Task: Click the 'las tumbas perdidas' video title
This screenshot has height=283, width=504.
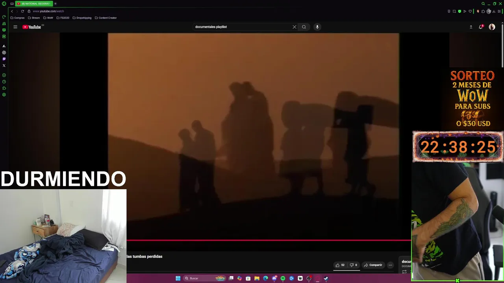Action: point(145,256)
